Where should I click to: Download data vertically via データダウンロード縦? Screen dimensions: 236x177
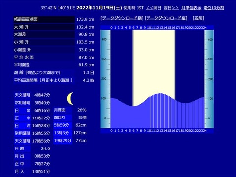tap(166, 18)
